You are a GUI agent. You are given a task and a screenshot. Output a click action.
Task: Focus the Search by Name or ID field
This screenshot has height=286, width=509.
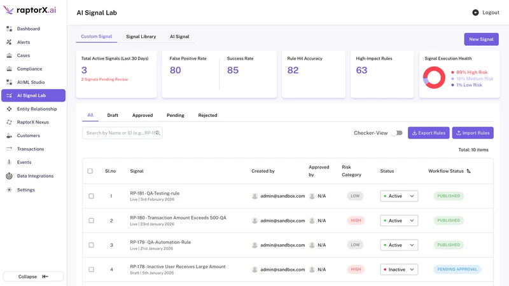(122, 133)
